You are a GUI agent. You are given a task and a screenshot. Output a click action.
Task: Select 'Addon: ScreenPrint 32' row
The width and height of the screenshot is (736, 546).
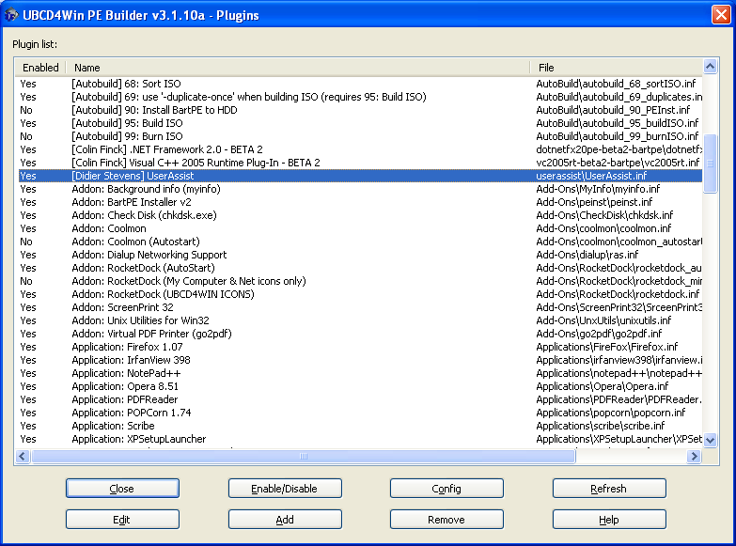[360, 307]
